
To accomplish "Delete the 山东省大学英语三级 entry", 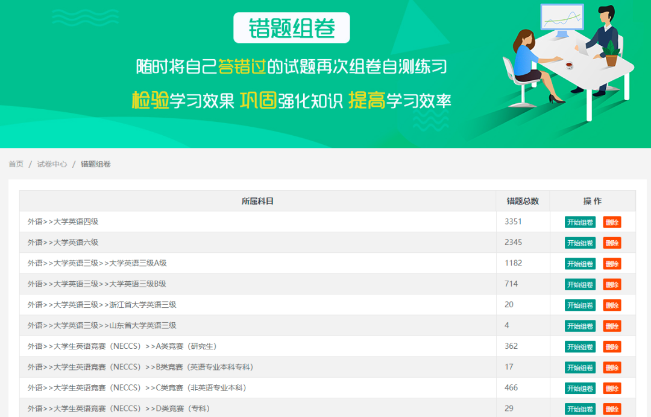I will [x=612, y=326].
